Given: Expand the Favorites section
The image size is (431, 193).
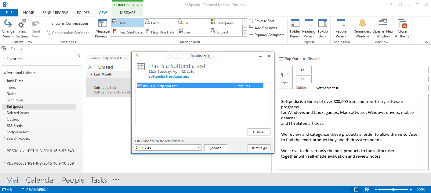Looking at the screenshot, I should point(5,59).
